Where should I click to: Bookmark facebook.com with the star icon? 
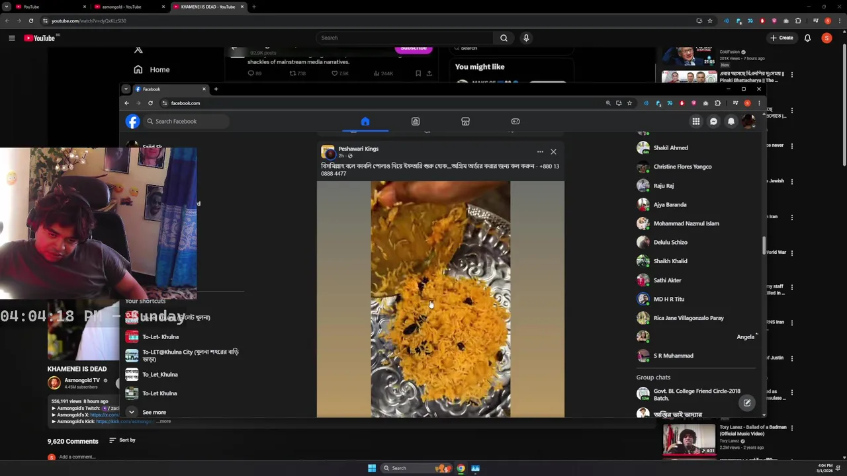[x=629, y=103]
